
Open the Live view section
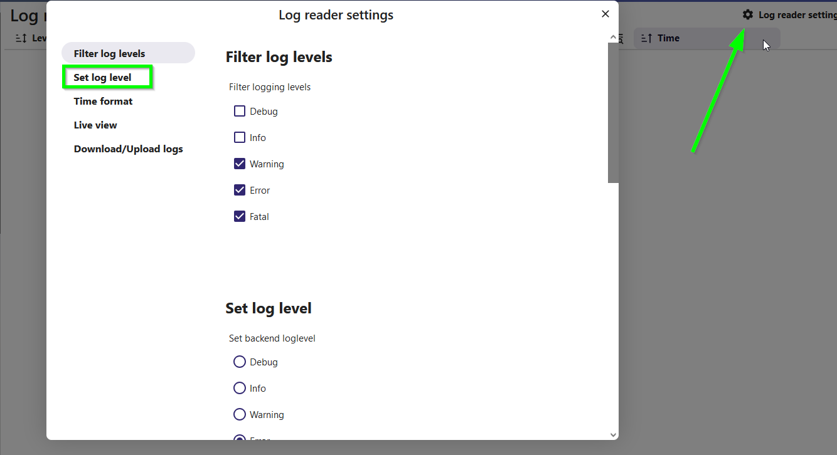point(95,125)
